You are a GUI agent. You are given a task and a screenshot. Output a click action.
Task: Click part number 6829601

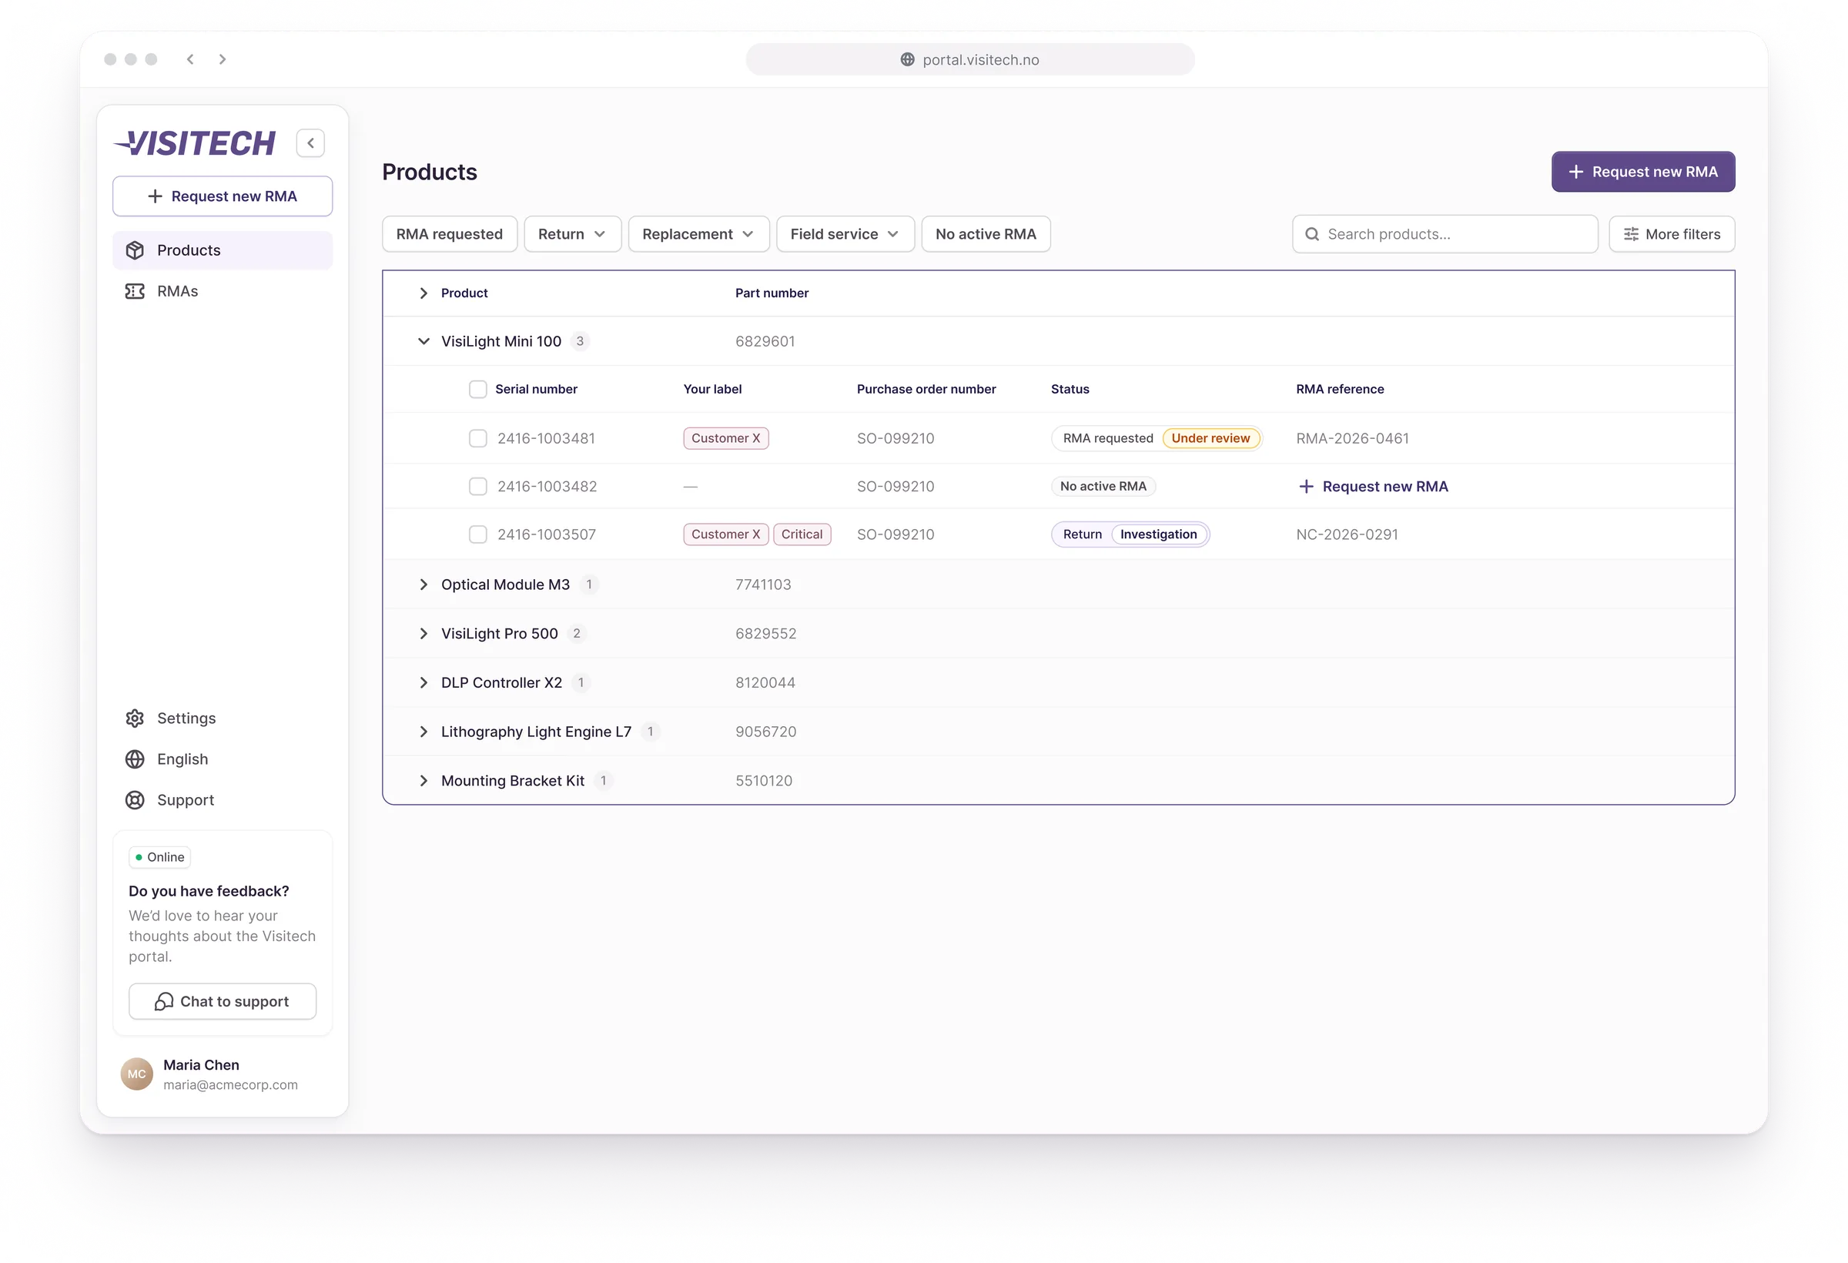(764, 341)
